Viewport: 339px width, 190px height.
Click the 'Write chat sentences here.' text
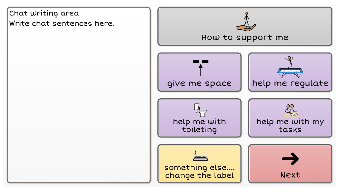[62, 23]
